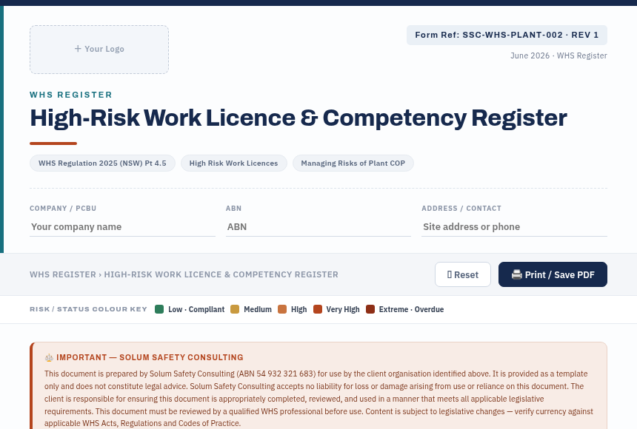Click the green Low · Compliant swatch
Viewport: 637px width, 429px height.
[159, 309]
